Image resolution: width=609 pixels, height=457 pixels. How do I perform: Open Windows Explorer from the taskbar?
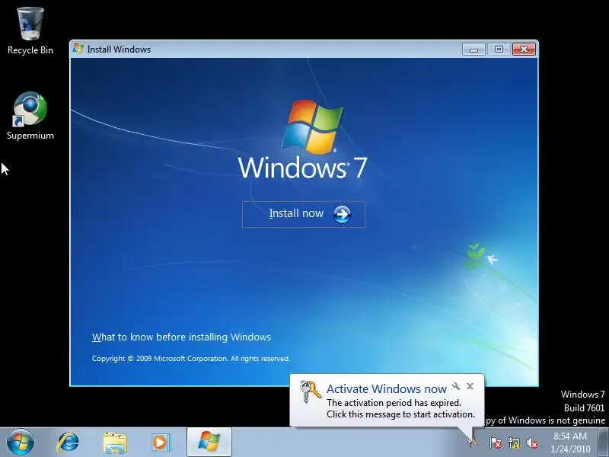click(115, 443)
